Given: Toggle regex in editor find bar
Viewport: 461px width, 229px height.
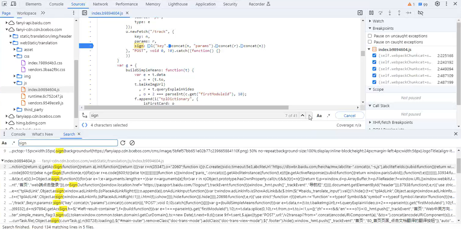Looking at the screenshot, I should point(329,116).
